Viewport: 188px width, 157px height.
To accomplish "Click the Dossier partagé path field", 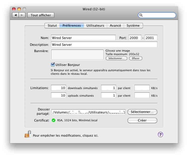I will [88, 112].
